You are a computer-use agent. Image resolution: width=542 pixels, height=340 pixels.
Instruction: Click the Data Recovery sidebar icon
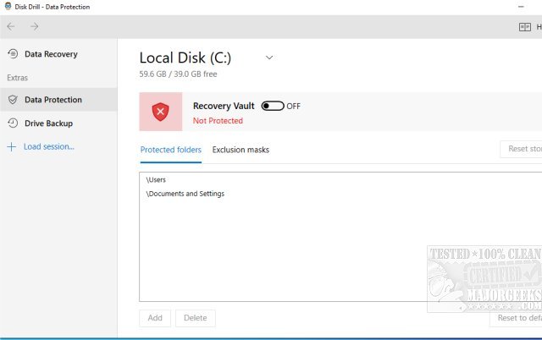(13, 54)
